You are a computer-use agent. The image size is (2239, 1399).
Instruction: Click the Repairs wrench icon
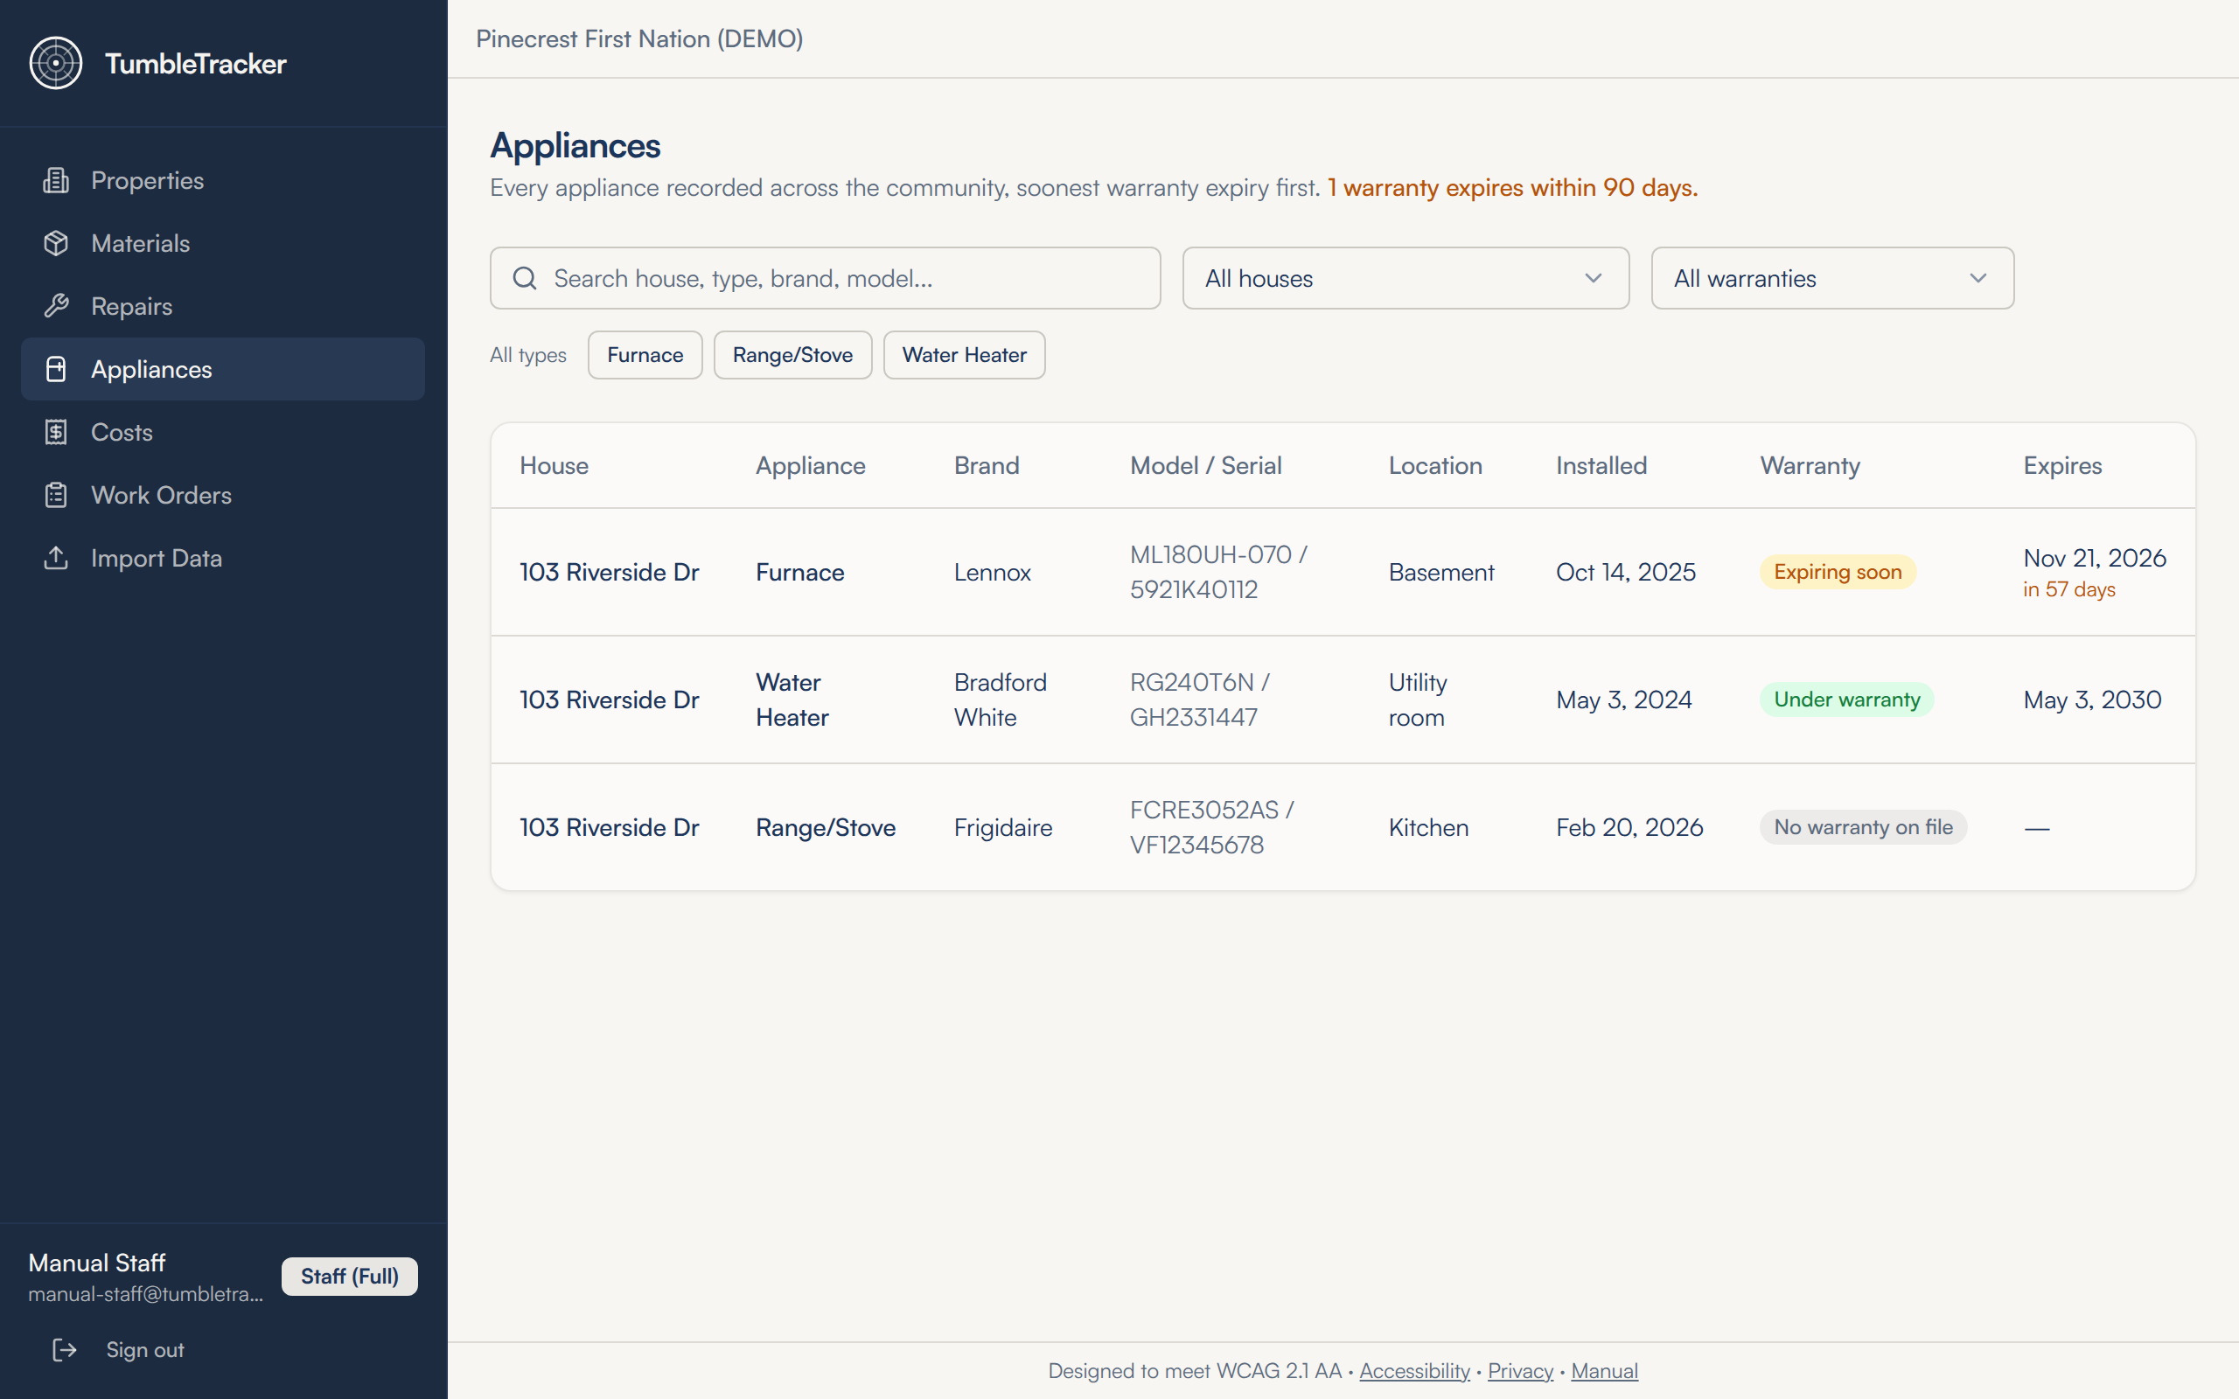click(x=55, y=306)
